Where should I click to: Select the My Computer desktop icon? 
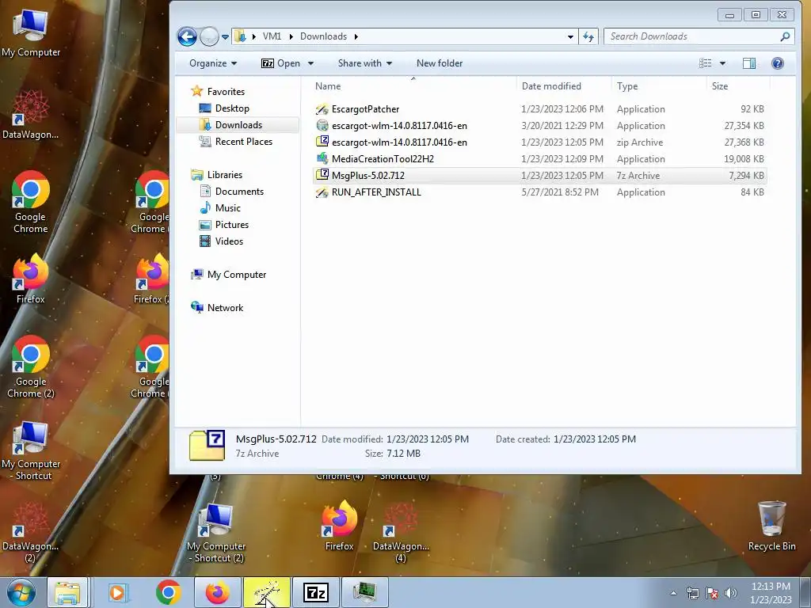click(x=31, y=32)
